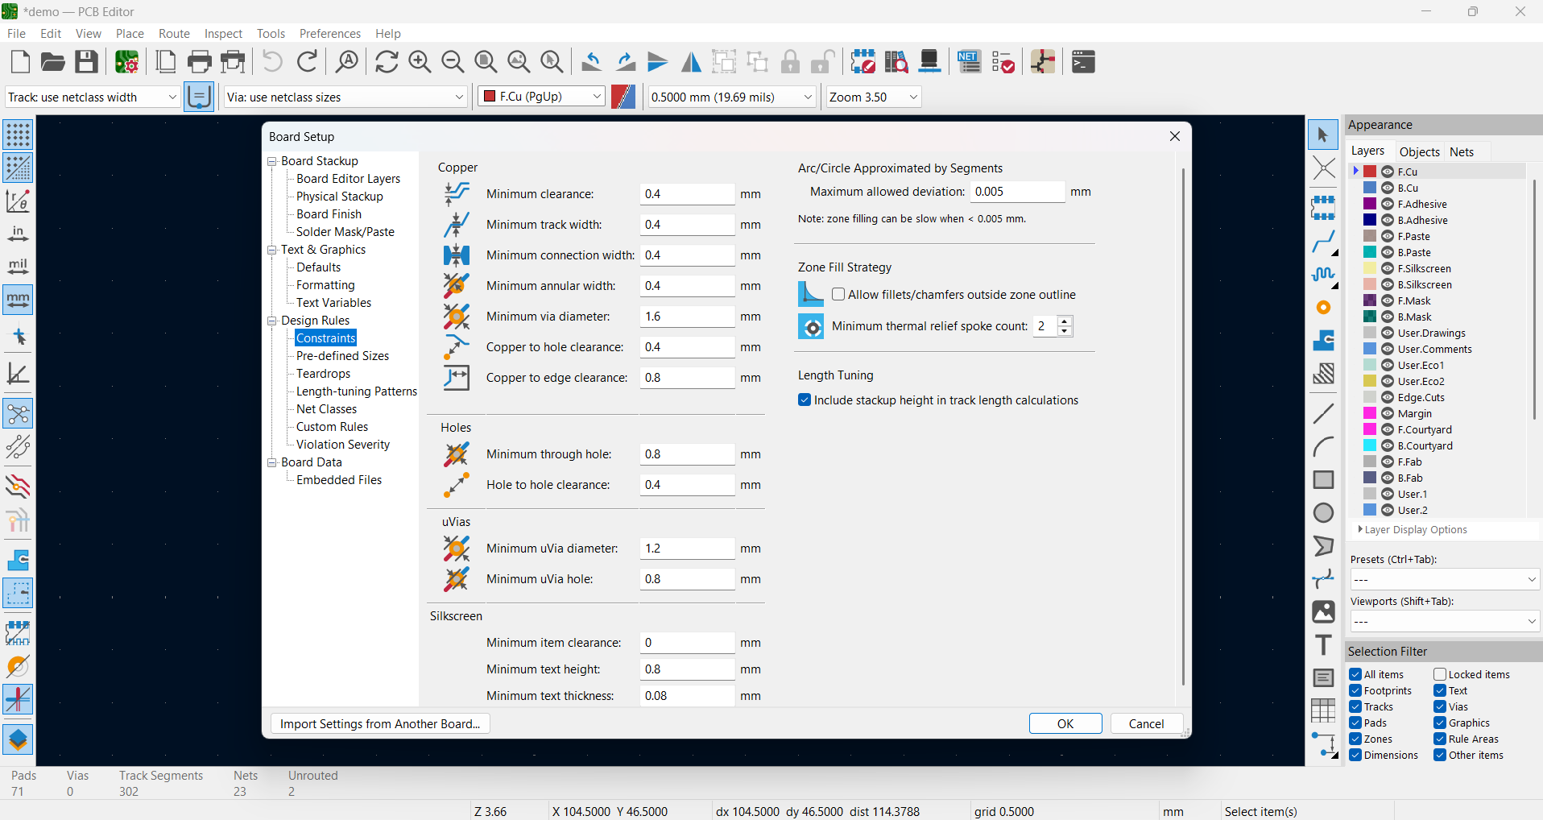Increase thermal relief spoke count stepper
Screen dimensions: 1543x820
coord(1065,321)
